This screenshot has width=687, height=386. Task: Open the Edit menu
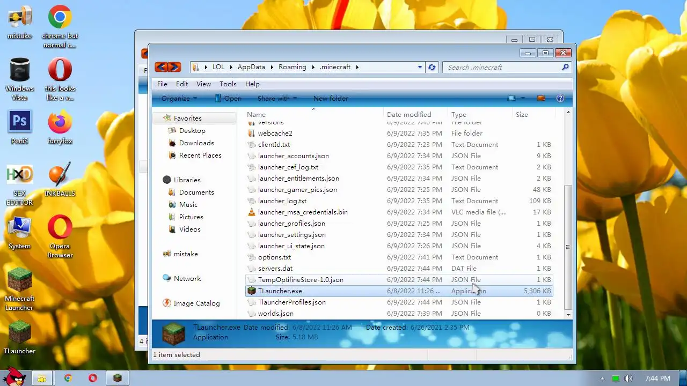pyautogui.click(x=182, y=84)
